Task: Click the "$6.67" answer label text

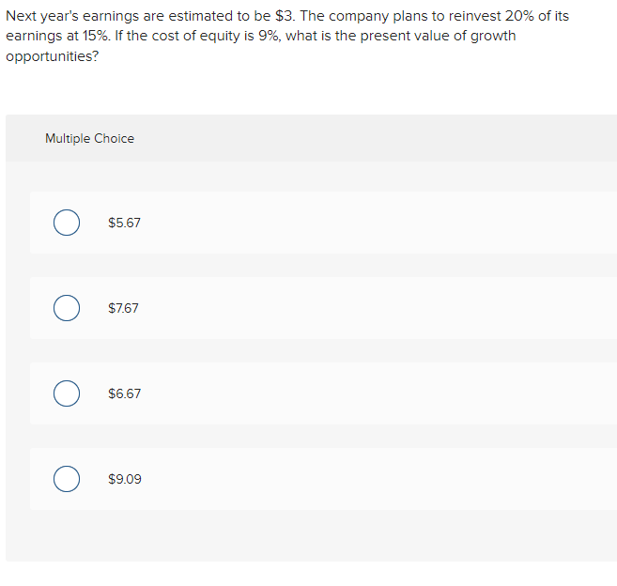Action: click(x=124, y=393)
